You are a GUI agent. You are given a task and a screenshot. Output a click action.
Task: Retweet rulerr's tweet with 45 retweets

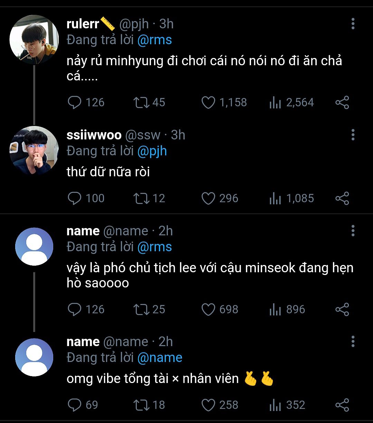pos(142,102)
